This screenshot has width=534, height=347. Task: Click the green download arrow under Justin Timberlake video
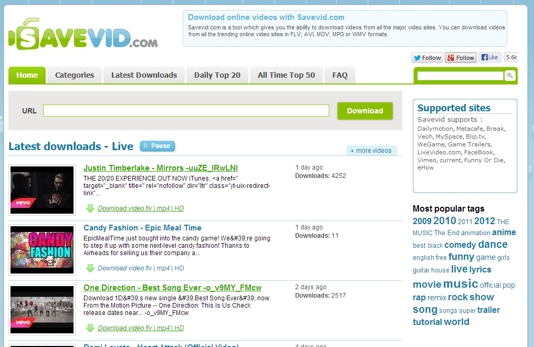90,208
